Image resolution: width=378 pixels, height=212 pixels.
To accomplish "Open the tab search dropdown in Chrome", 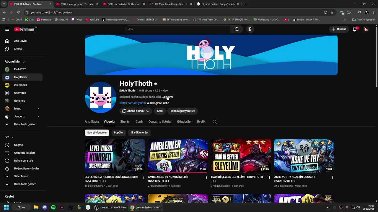I will (x=4, y=4).
